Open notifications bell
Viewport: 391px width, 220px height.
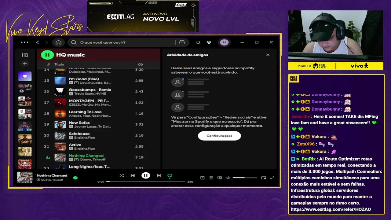[198, 42]
